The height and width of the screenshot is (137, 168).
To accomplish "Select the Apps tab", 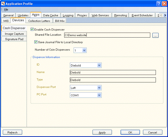I will (36, 15).
